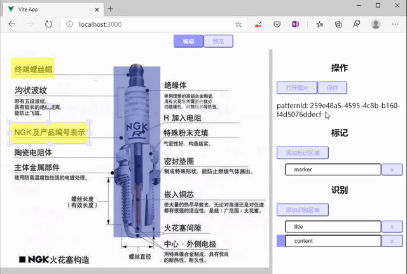
Task: View site information icon in address bar
Action: coord(69,24)
